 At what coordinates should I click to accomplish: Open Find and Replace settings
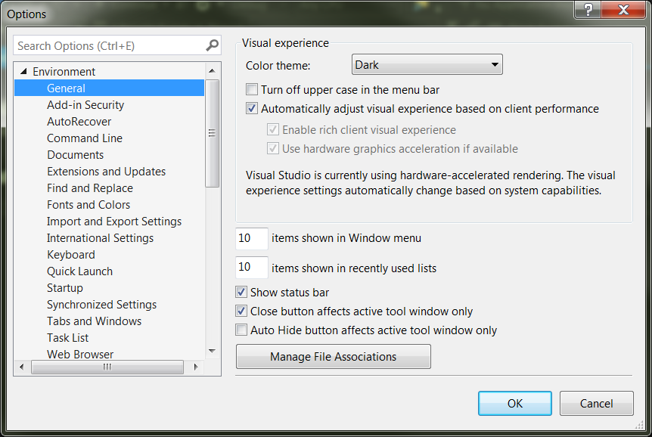point(90,188)
